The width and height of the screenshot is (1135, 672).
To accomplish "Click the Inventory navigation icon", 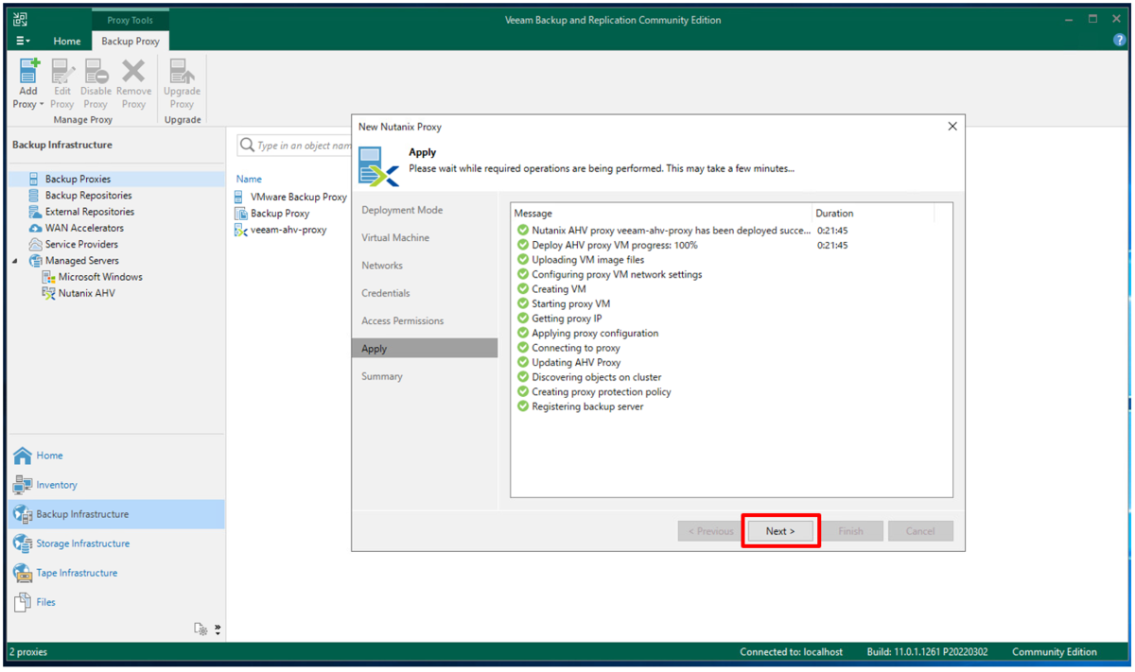I will [23, 485].
